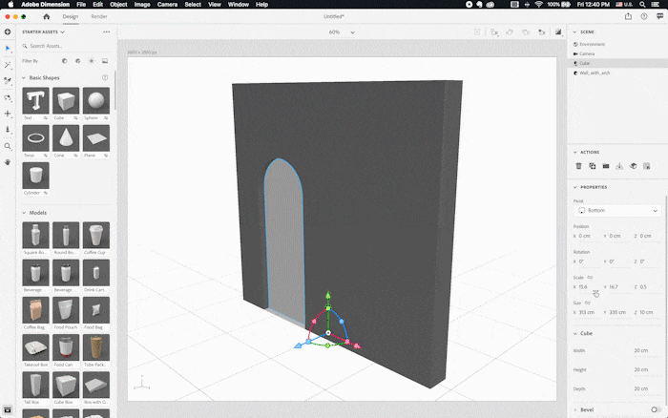Filter assets by materials
Viewport: 668px width, 418px height.
[x=78, y=61]
